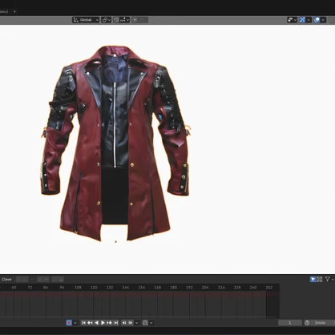Toggle the snap magnet icon

(116, 20)
